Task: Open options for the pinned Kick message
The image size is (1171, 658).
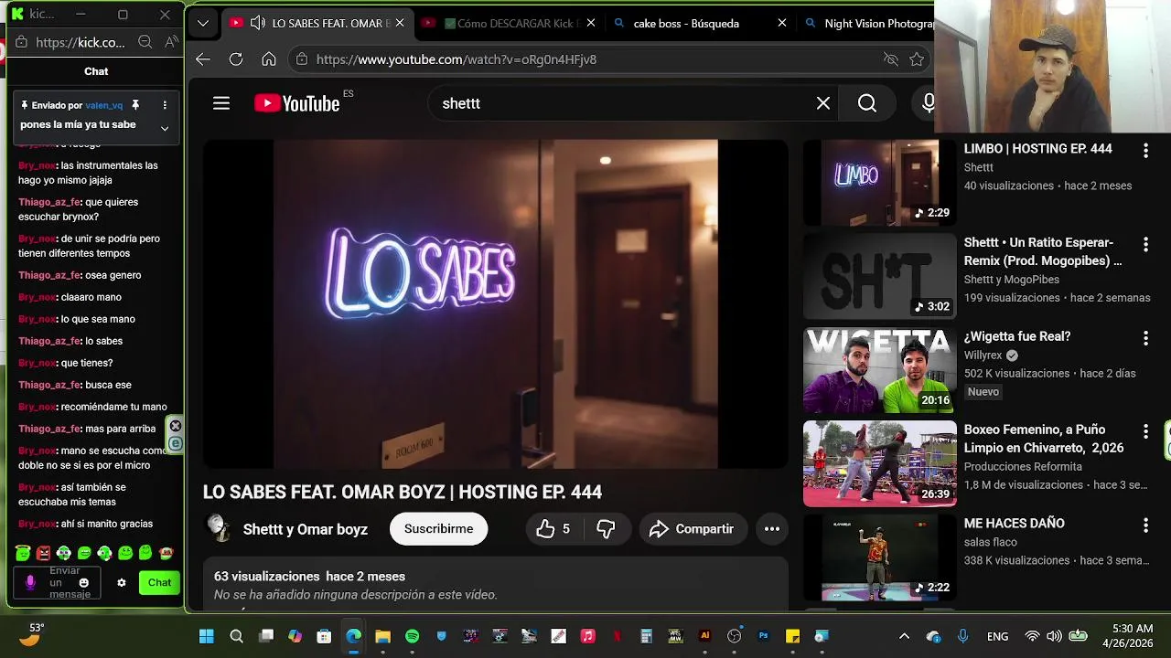Action: point(165,105)
